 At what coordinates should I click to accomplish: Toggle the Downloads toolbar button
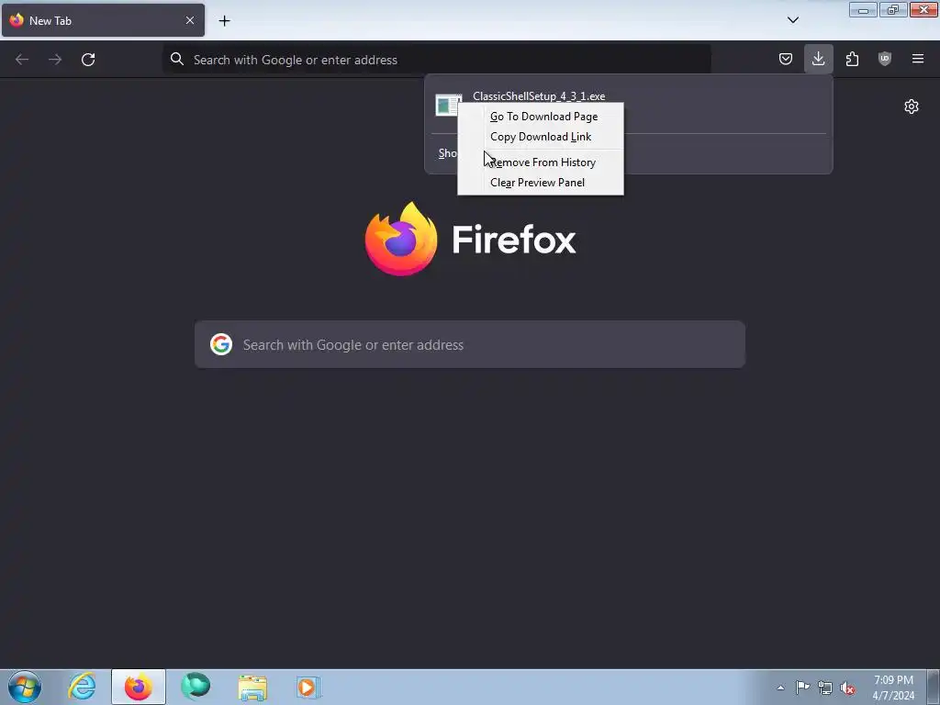click(x=818, y=59)
